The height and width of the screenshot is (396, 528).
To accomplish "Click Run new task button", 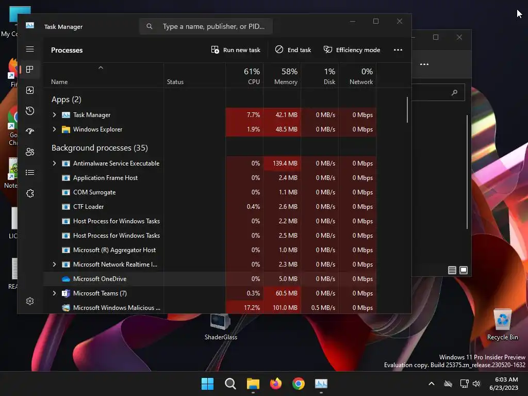I will point(236,50).
